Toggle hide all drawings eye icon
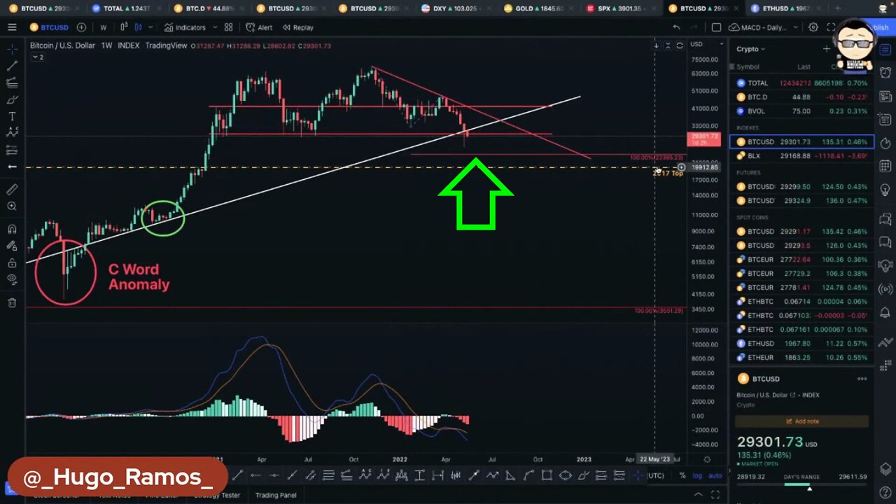 pyautogui.click(x=12, y=280)
